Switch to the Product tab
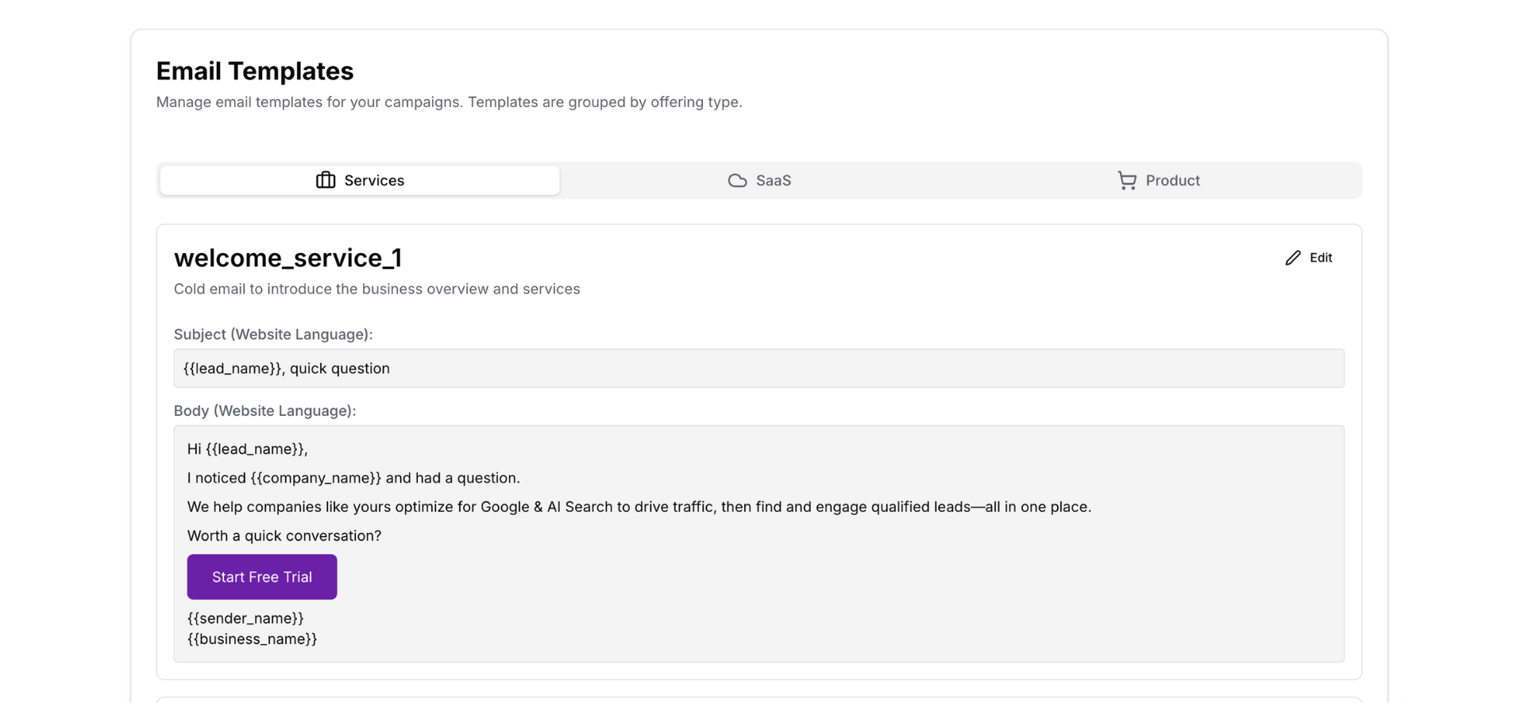The width and height of the screenshot is (1525, 714). coord(1158,180)
